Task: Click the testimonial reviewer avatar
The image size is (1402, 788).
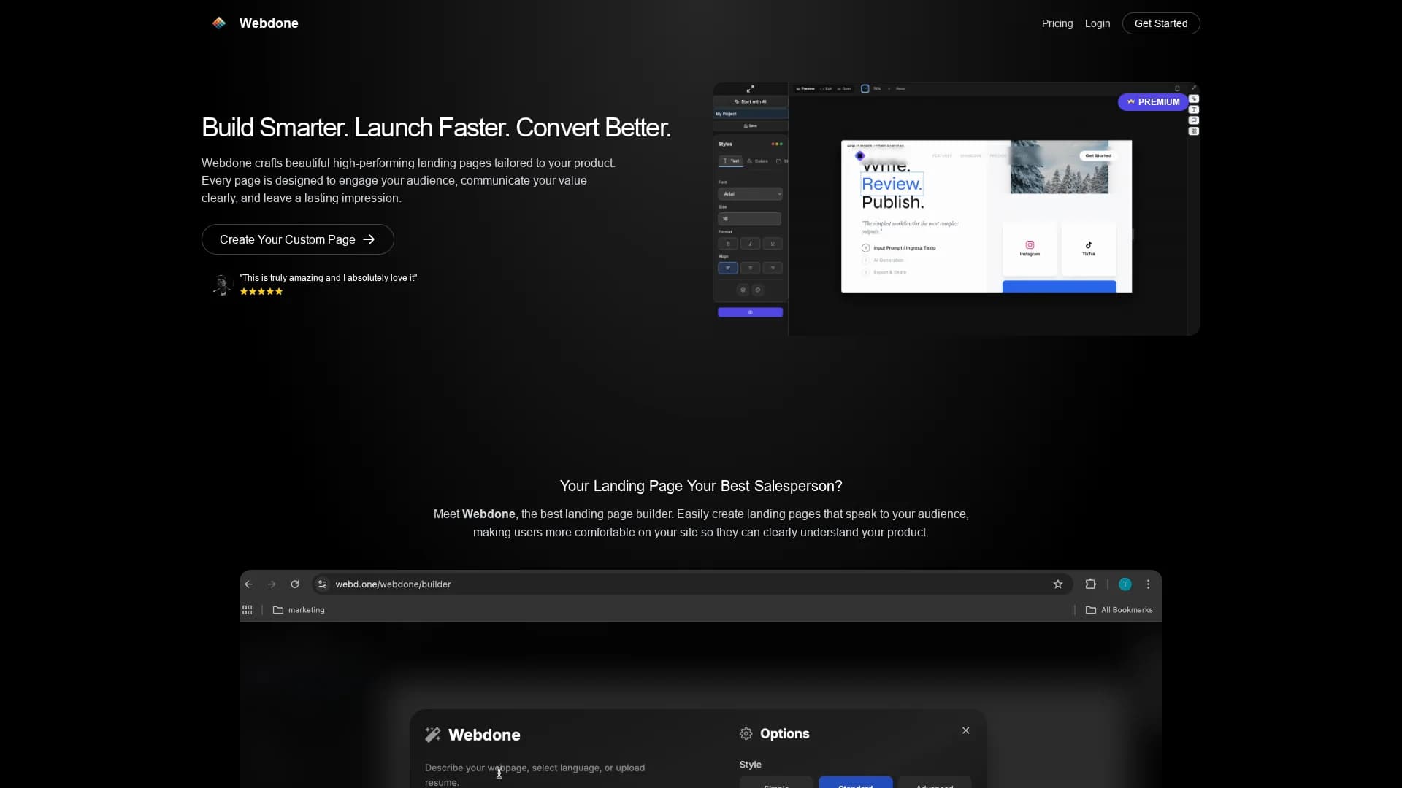Action: click(221, 284)
